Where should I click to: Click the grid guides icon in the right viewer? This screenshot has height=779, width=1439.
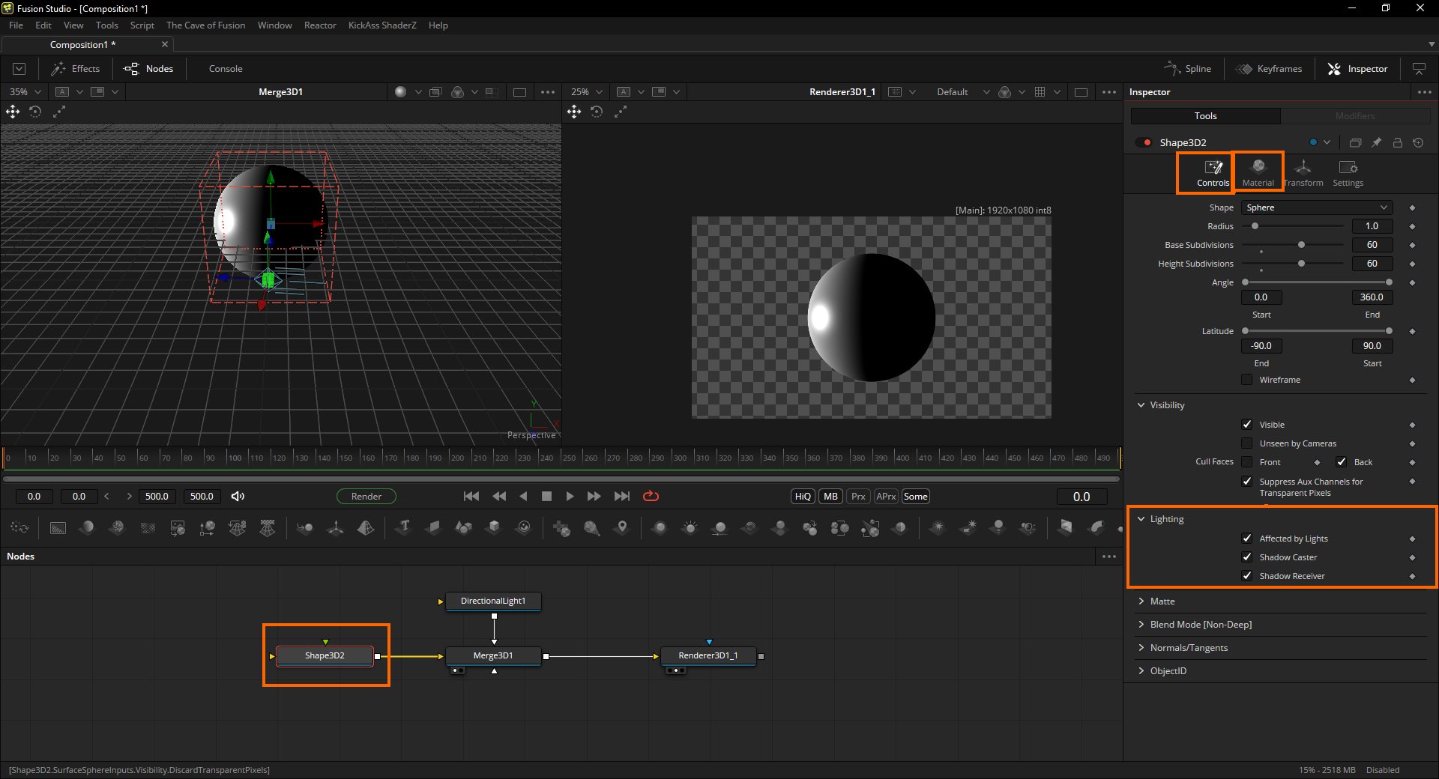point(1040,92)
